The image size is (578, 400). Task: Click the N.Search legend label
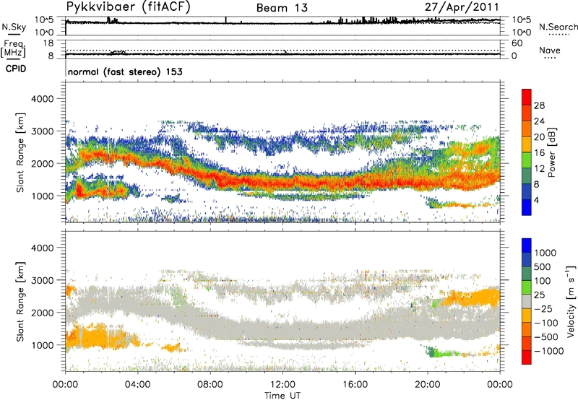point(558,27)
